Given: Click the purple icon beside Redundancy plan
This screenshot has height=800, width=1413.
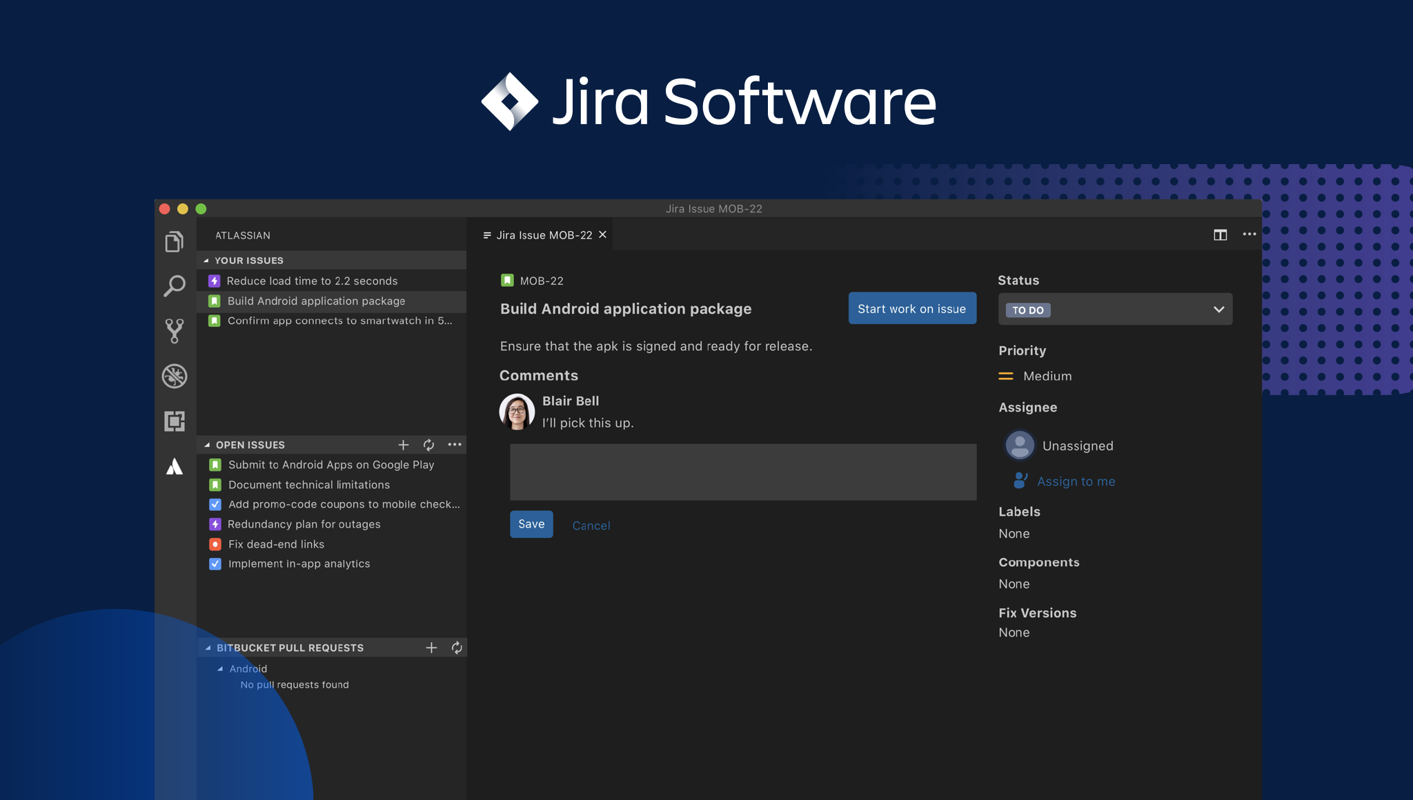Looking at the screenshot, I should pos(215,524).
